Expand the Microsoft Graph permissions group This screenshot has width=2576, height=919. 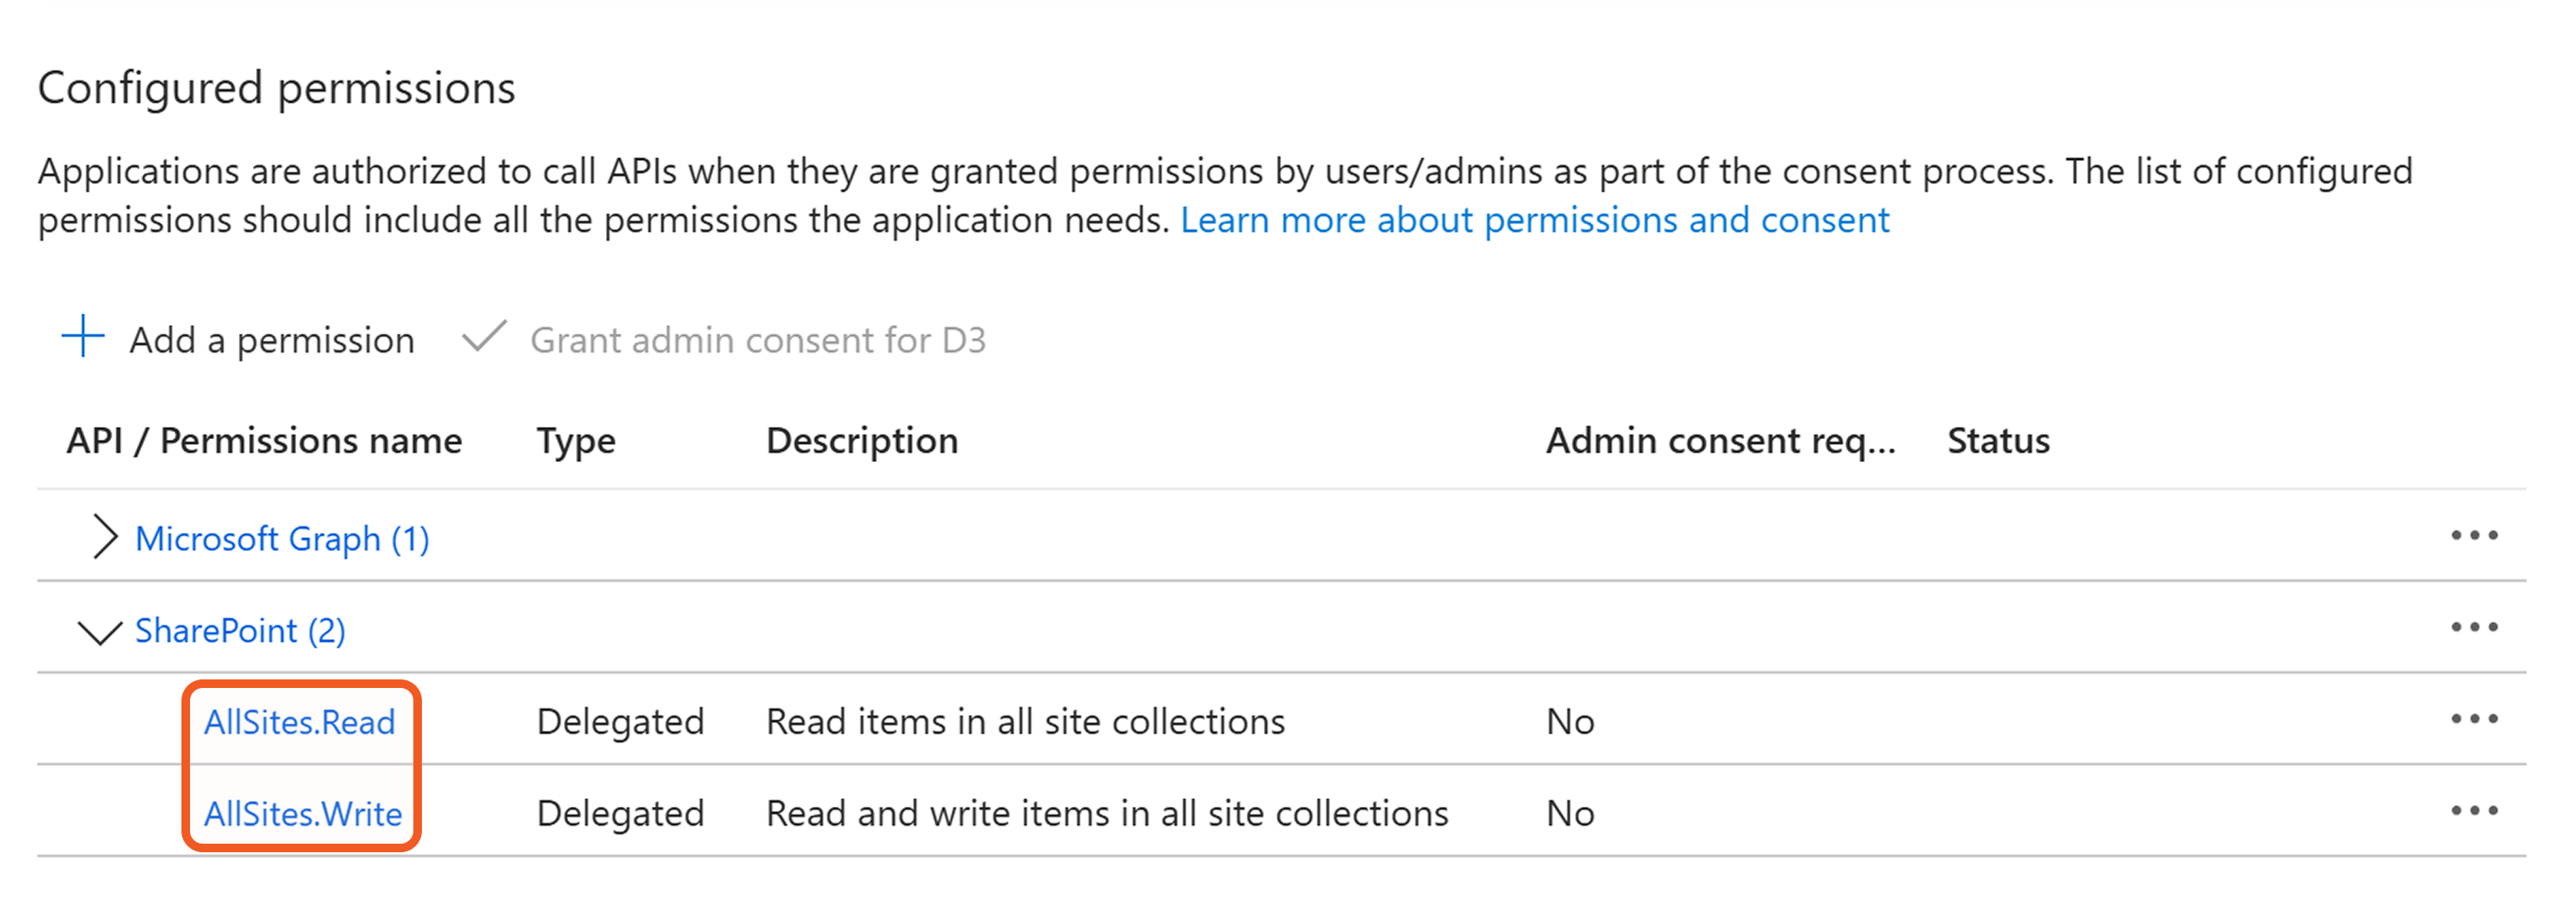(104, 537)
